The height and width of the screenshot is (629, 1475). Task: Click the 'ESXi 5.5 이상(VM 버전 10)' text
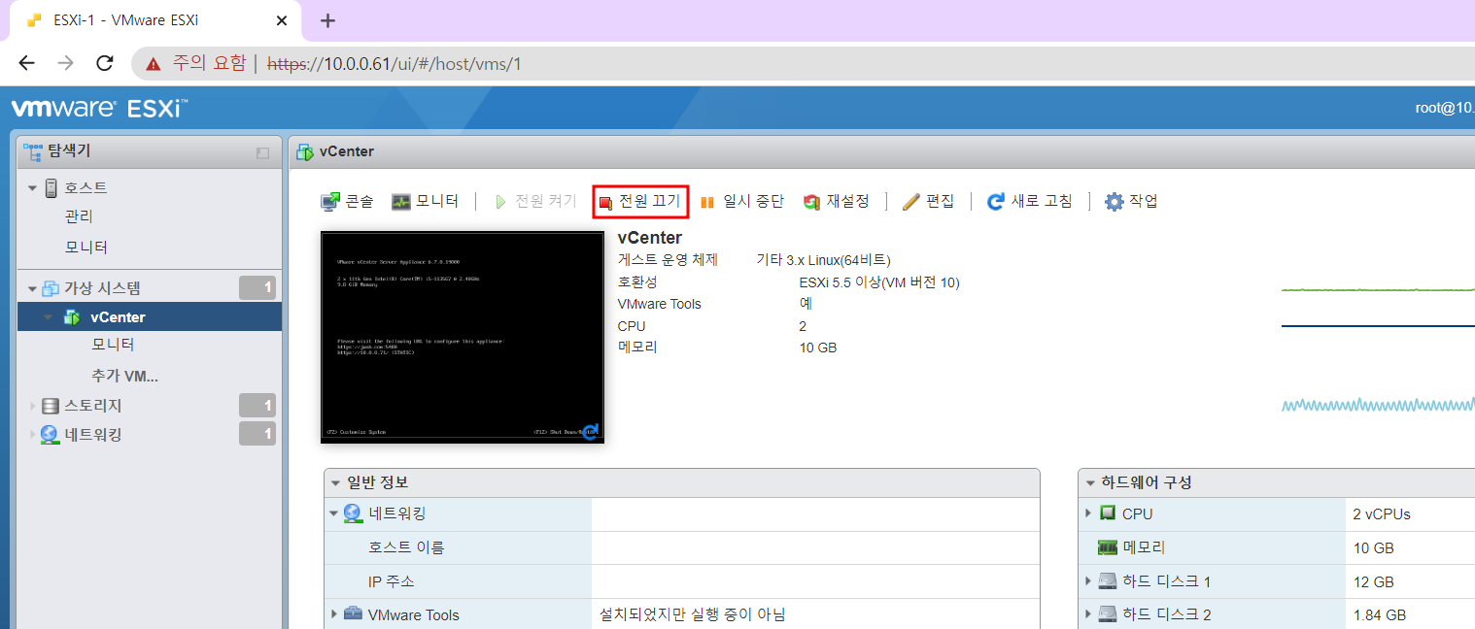879,282
